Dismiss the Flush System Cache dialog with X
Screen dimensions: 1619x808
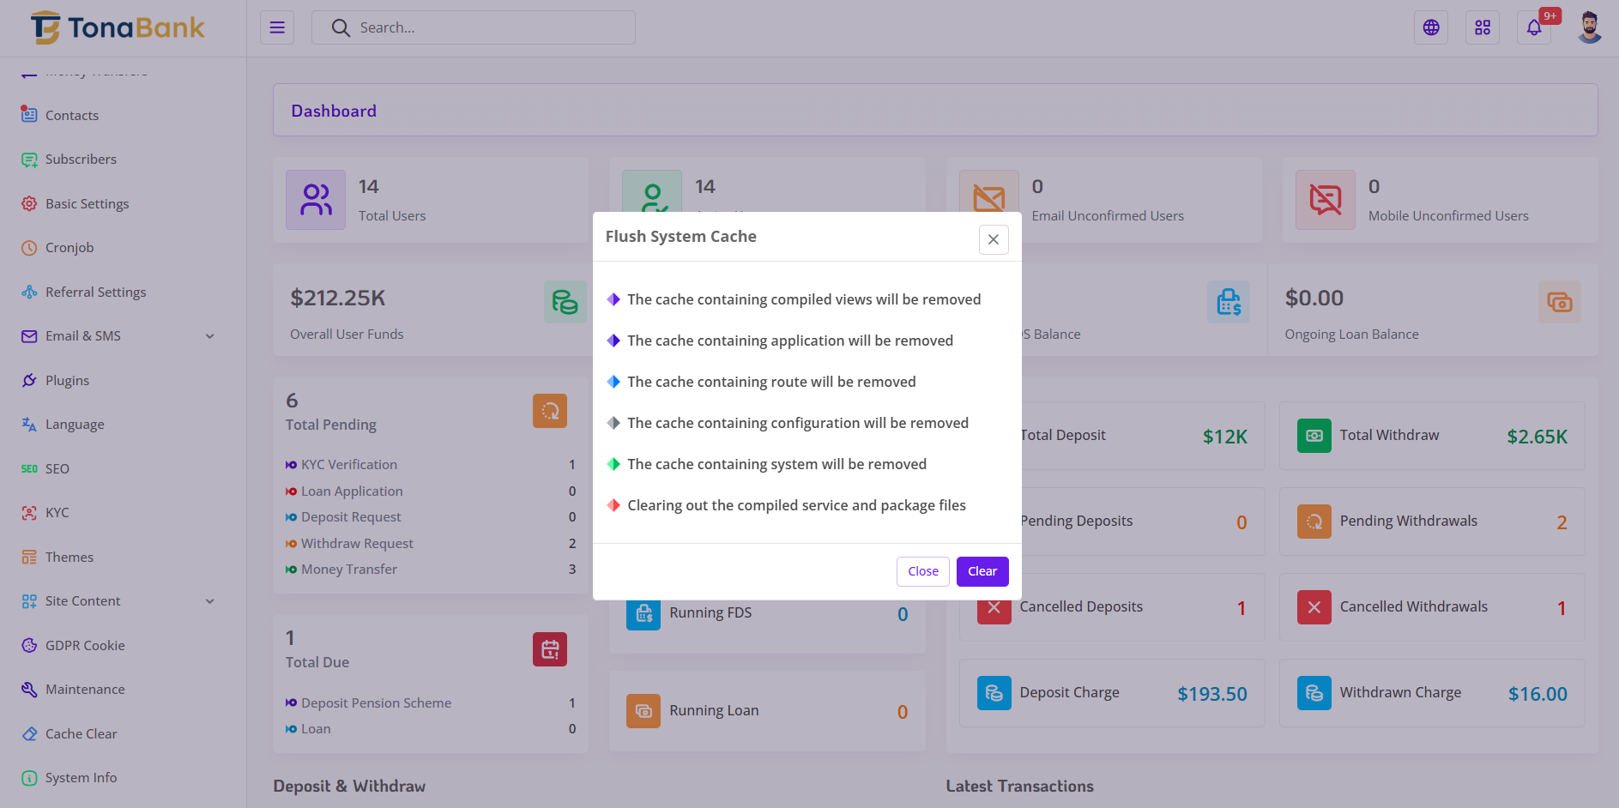tap(993, 239)
